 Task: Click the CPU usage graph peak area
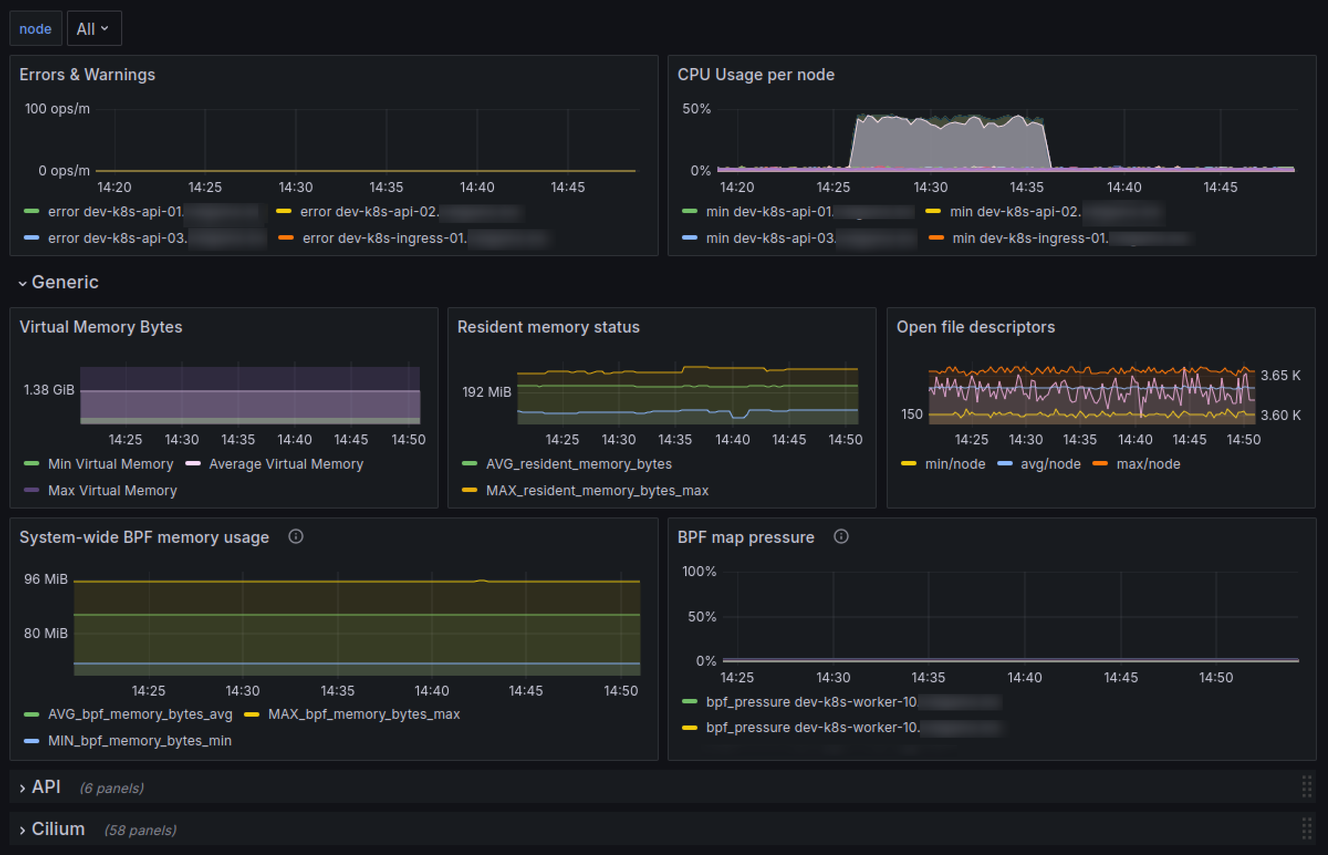coord(950,143)
